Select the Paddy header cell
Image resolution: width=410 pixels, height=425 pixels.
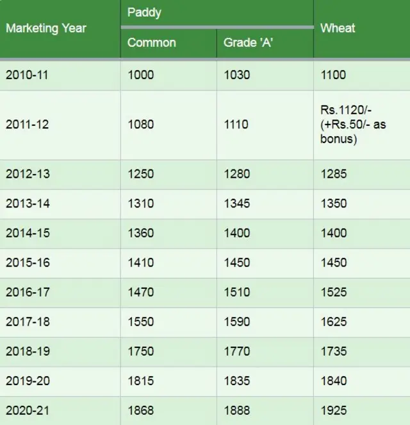coord(143,13)
